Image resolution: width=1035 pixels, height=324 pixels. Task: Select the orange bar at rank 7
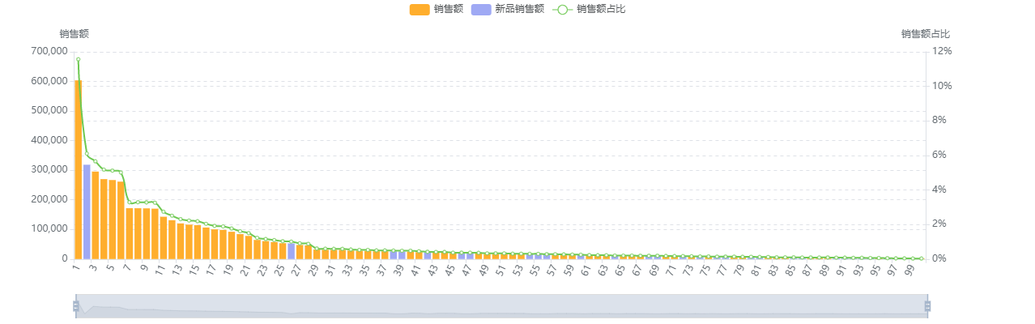129,234
